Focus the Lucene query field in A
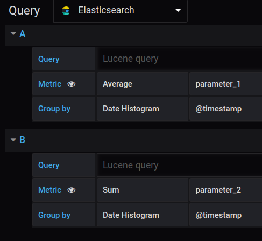 (179, 59)
